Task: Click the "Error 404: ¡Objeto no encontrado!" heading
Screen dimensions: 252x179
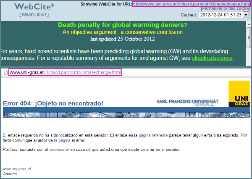Action: pos(53,103)
